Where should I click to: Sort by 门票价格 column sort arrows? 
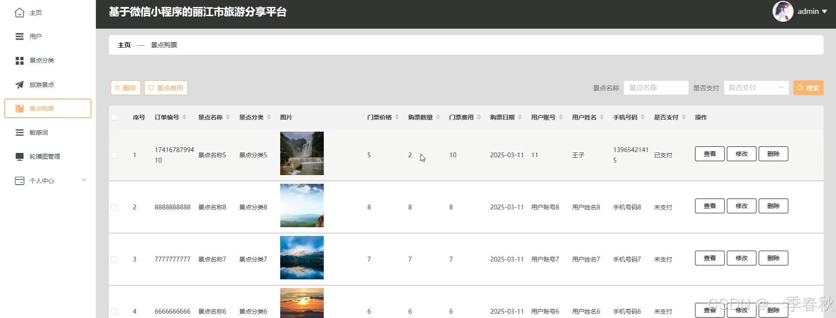click(397, 117)
